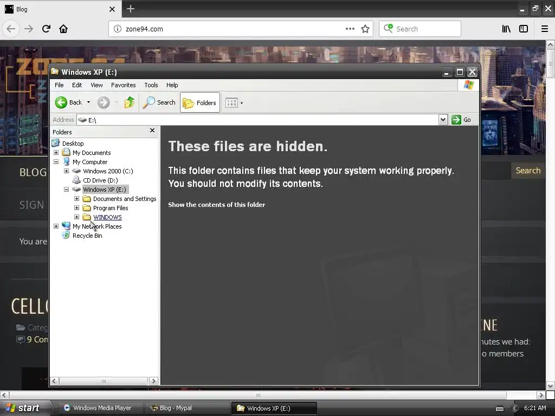The width and height of the screenshot is (555, 416).
Task: Expand WINDOWS folder node
Action: point(76,217)
